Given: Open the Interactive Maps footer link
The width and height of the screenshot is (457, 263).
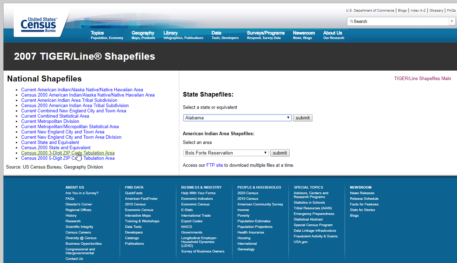Looking at the screenshot, I should (138, 216).
